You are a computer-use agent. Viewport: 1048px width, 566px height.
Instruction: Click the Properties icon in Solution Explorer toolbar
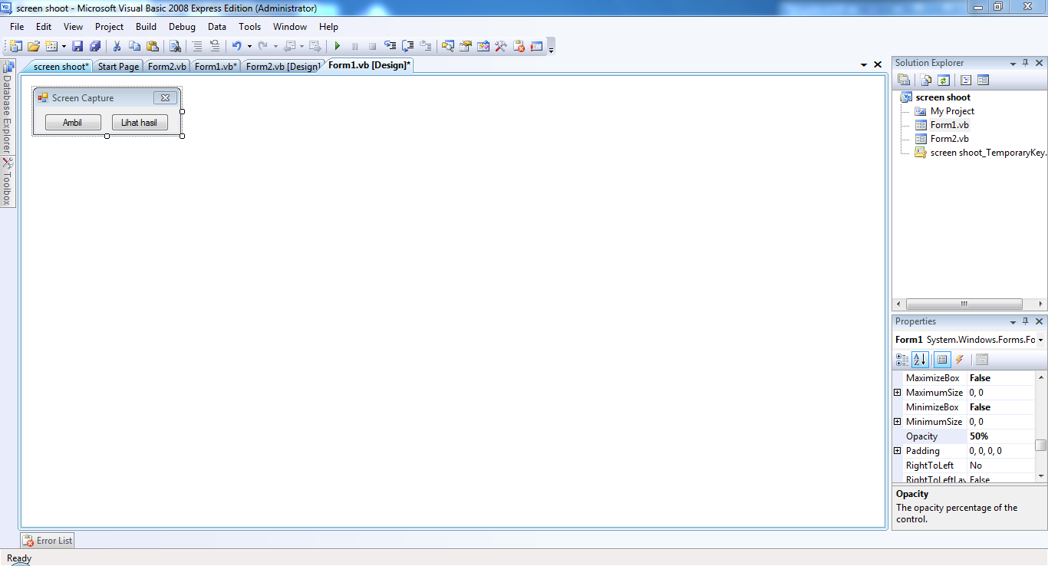tap(904, 80)
